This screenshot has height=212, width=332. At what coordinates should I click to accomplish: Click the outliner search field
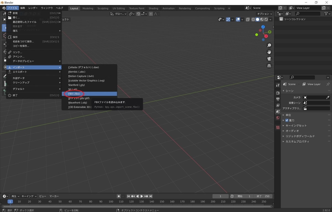pyautogui.click(x=308, y=14)
